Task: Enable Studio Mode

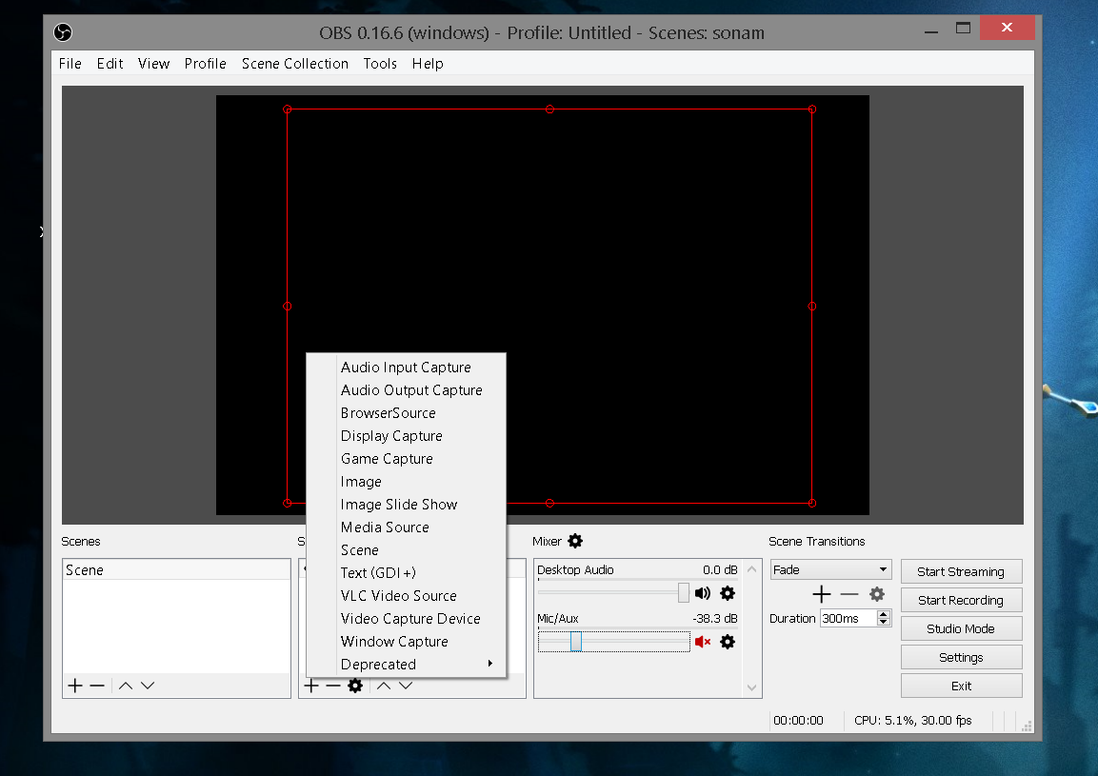Action: tap(961, 629)
